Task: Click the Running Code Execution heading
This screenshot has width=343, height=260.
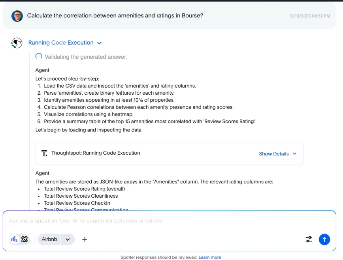Action: (x=61, y=43)
